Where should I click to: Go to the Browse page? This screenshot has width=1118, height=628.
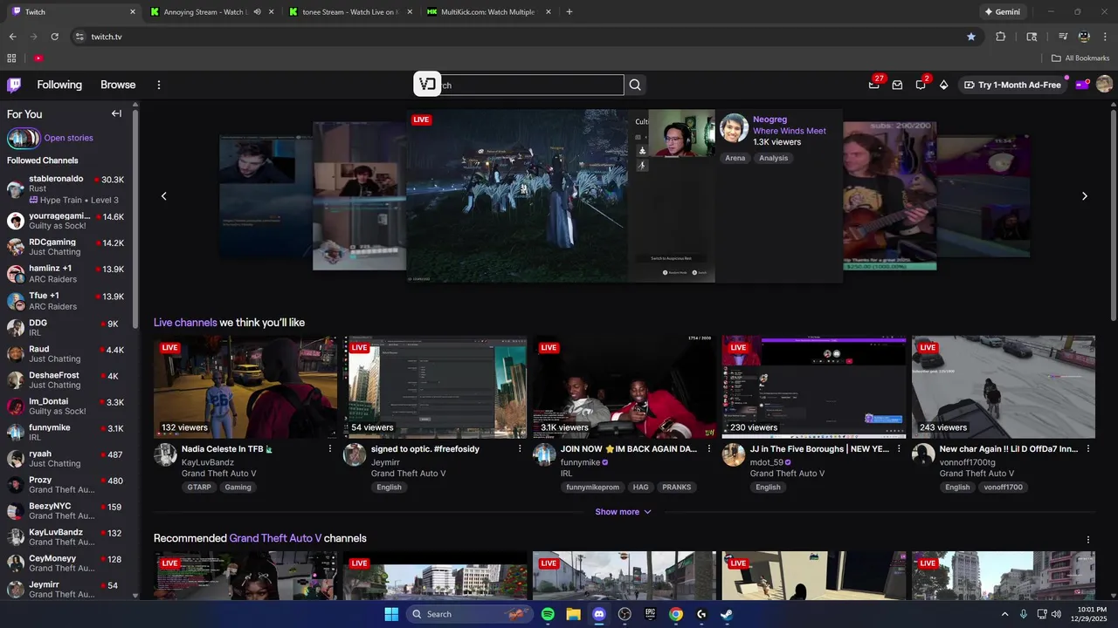pyautogui.click(x=118, y=85)
